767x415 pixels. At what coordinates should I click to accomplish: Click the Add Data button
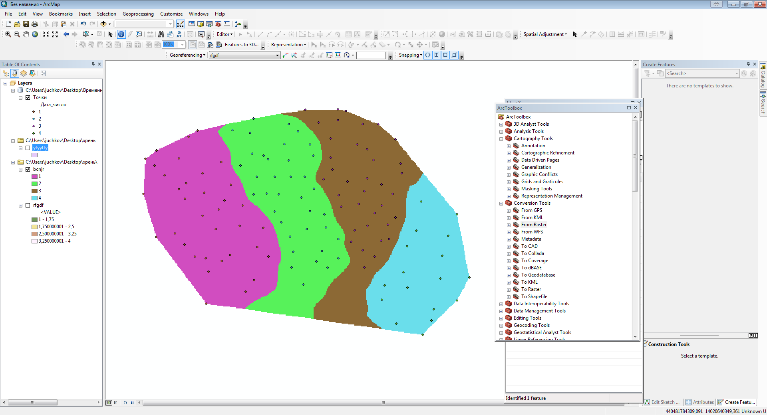103,24
